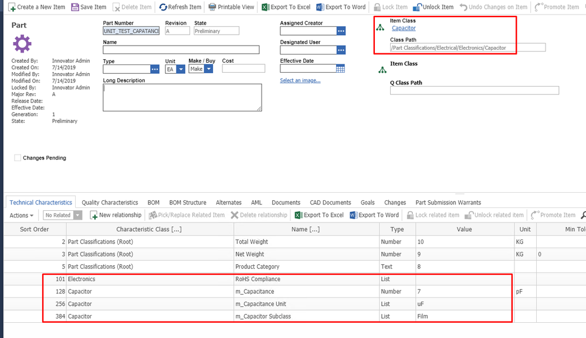Click into the Long Description text area

(x=182, y=97)
